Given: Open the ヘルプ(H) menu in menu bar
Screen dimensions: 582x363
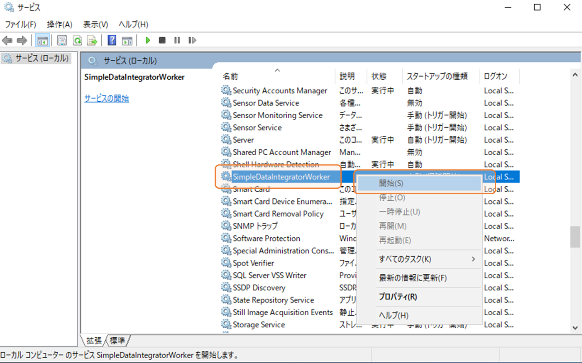Looking at the screenshot, I should click(x=133, y=24).
